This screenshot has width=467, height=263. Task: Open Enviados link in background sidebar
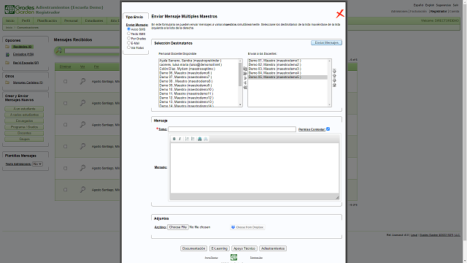click(x=23, y=54)
